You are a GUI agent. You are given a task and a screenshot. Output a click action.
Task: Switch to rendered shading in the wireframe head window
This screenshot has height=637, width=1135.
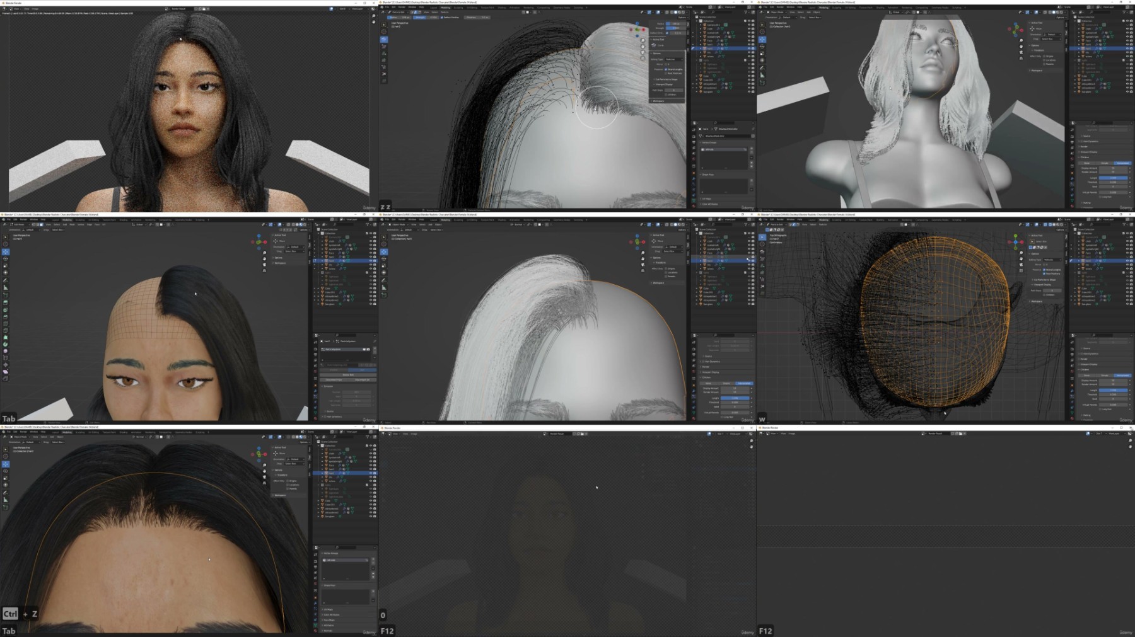point(1062,224)
